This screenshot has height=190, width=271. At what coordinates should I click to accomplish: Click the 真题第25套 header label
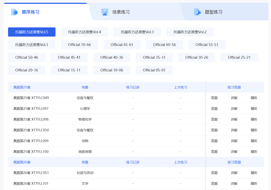pos(22,87)
